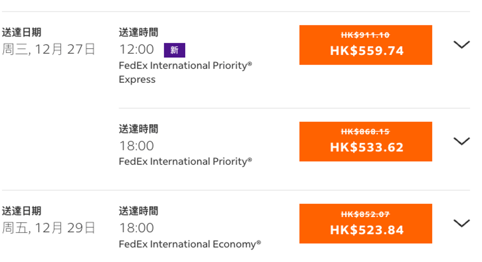The width and height of the screenshot is (482, 262).
Task: Click the 18:00 time above FedEx International Economy
Action: coord(137,228)
